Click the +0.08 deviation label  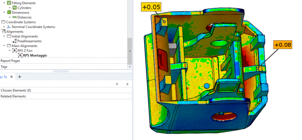(283, 45)
